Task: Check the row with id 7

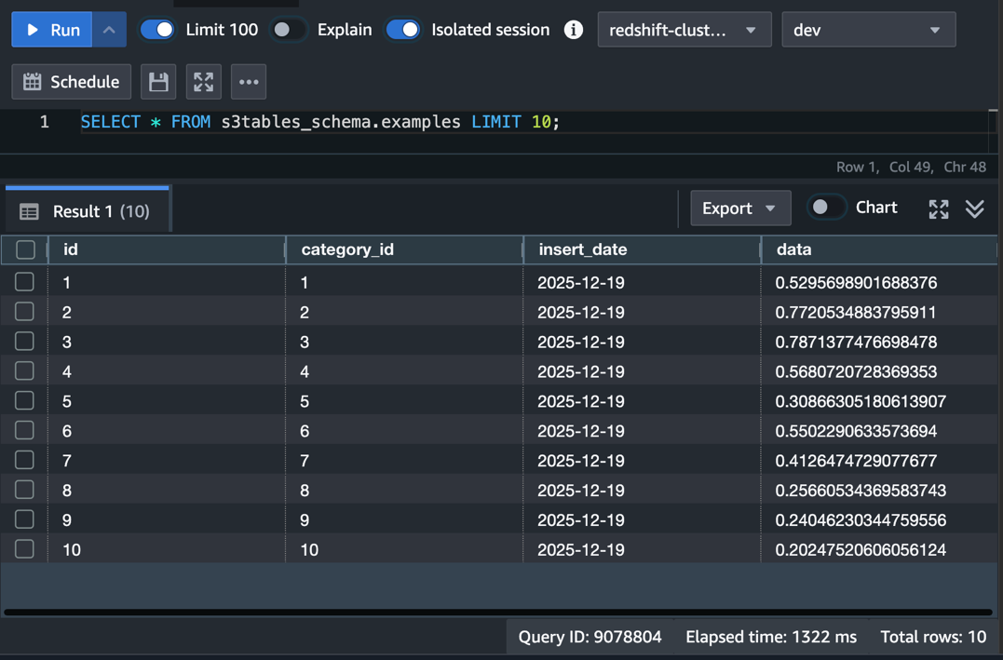Action: click(x=24, y=460)
